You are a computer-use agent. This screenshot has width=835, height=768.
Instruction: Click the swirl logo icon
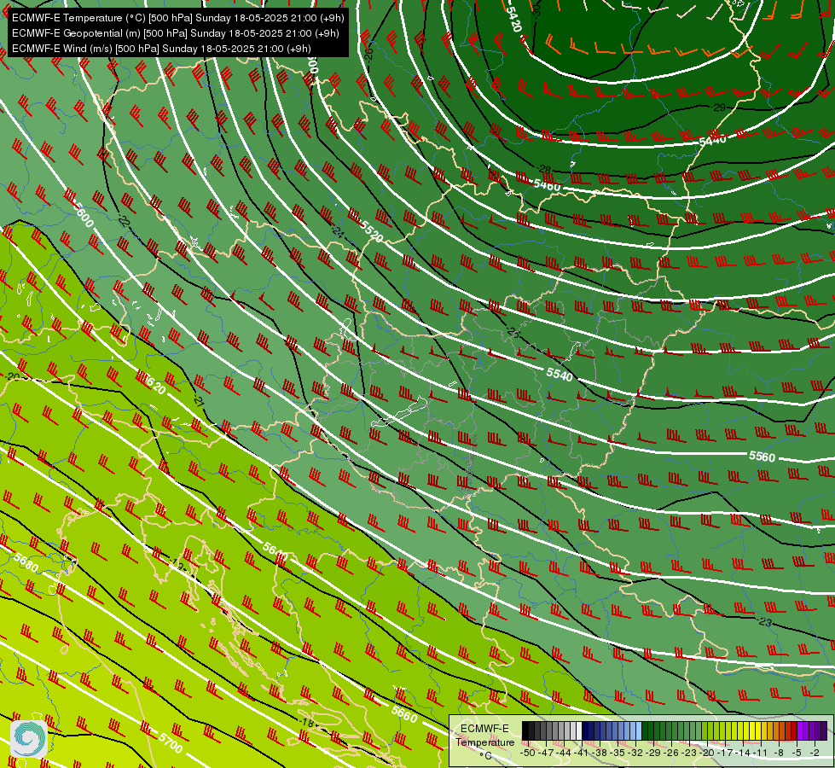(x=29, y=738)
